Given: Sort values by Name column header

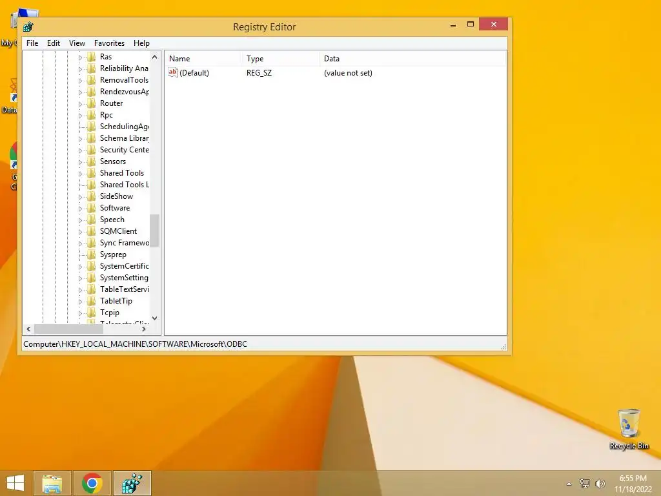Looking at the screenshot, I should 203,59.
